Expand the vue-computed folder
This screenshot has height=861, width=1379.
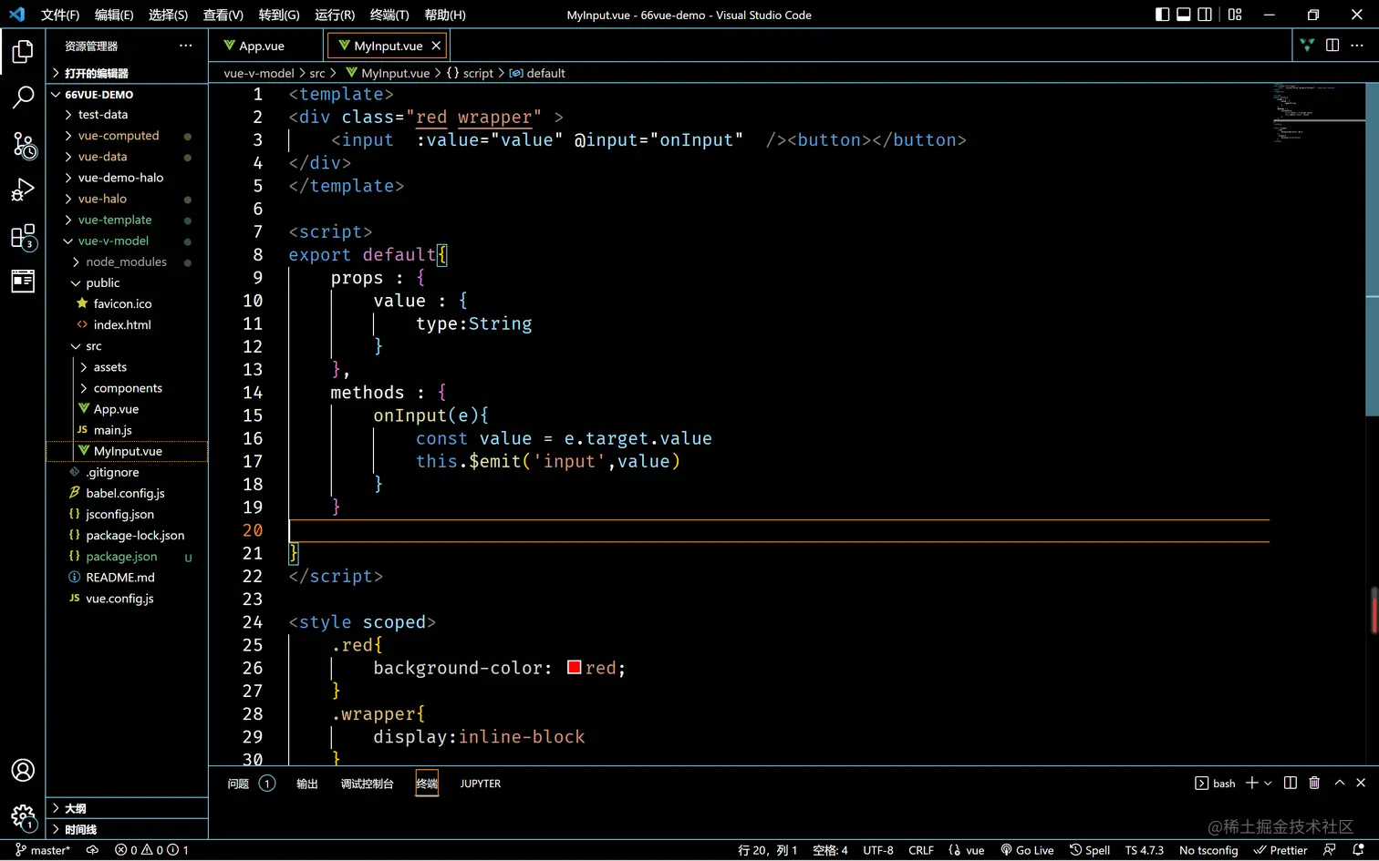tap(128, 136)
